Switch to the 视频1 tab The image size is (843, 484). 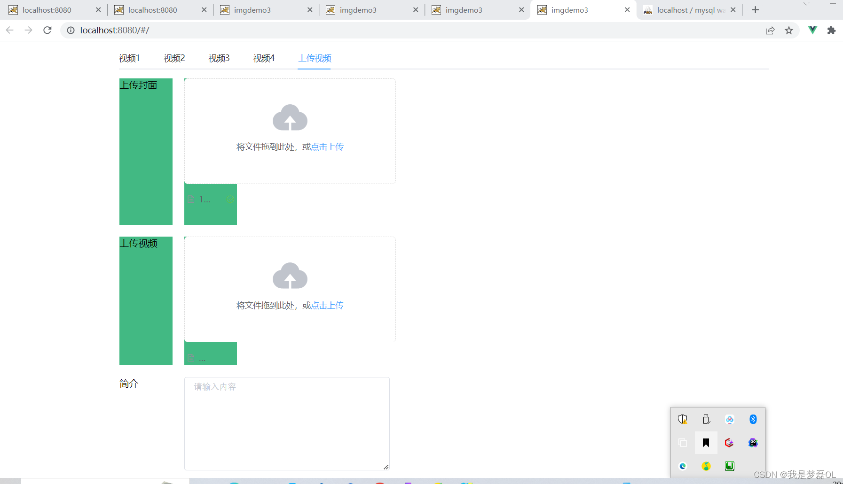pyautogui.click(x=129, y=58)
